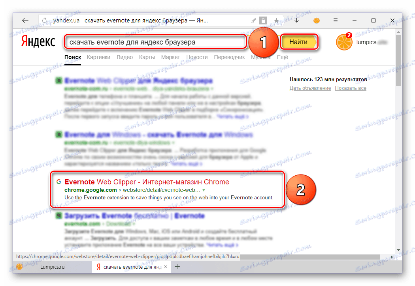The height and width of the screenshot is (286, 415).
Task: Click the scrollbar up arrow
Action: (x=398, y=32)
